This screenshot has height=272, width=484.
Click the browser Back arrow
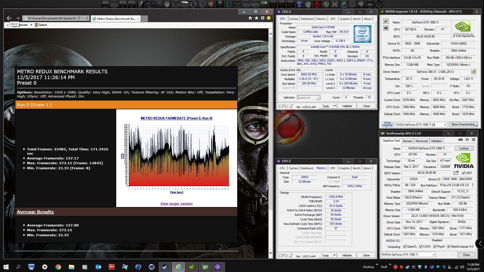coord(9,18)
